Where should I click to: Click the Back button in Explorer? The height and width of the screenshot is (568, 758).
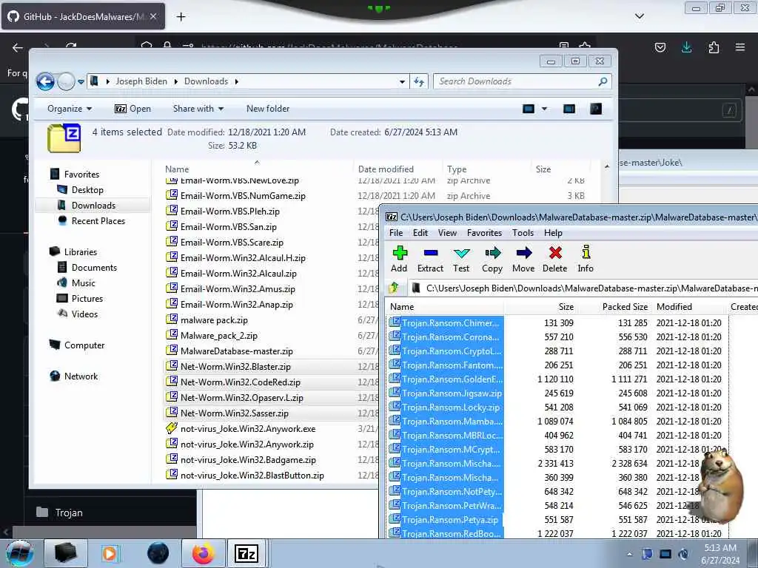tap(45, 81)
